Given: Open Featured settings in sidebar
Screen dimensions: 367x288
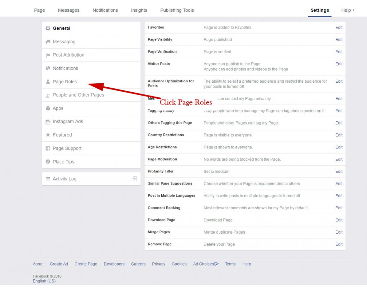Looking at the screenshot, I should coord(91,135).
